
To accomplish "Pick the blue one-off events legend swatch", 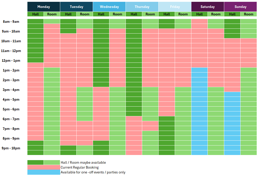I will [44, 172].
